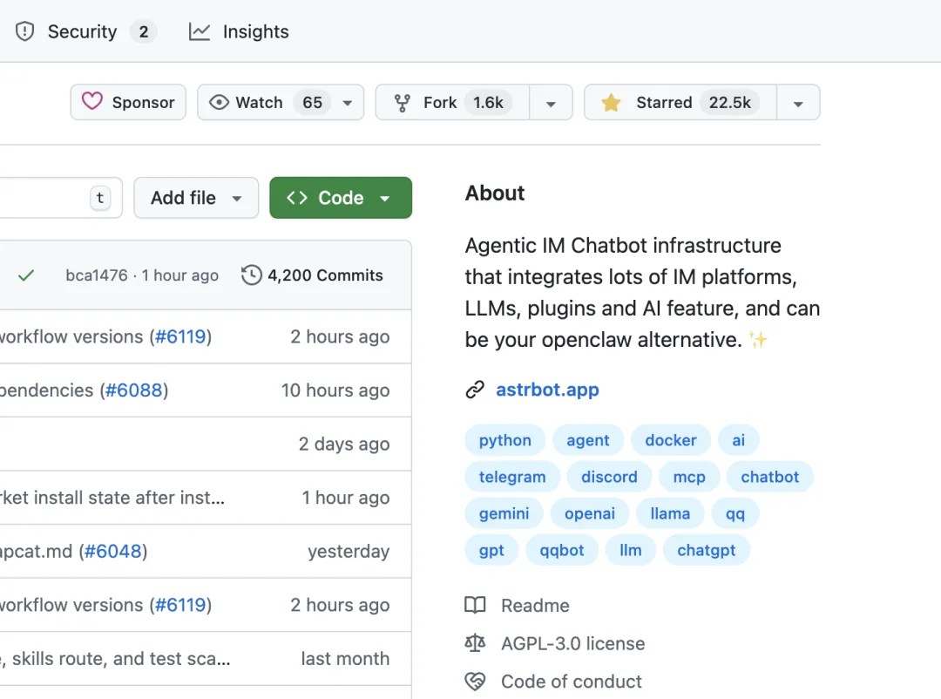Open the astrbot.app website link
The height and width of the screenshot is (699, 941).
coord(547,390)
